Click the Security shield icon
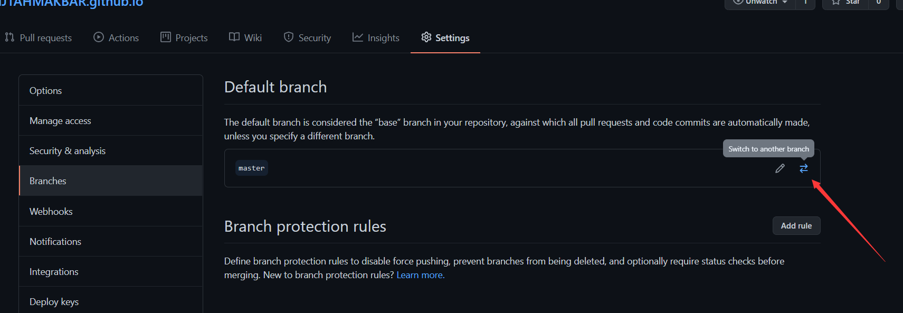 click(x=289, y=37)
